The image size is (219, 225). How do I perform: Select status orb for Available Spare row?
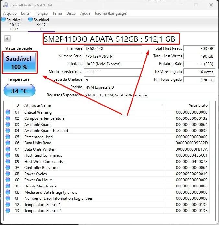tap(8, 124)
